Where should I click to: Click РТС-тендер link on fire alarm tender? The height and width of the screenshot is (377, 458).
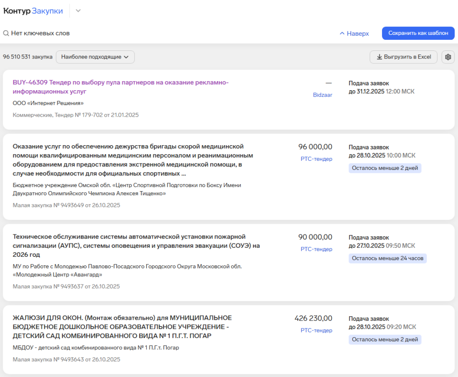tap(316, 249)
